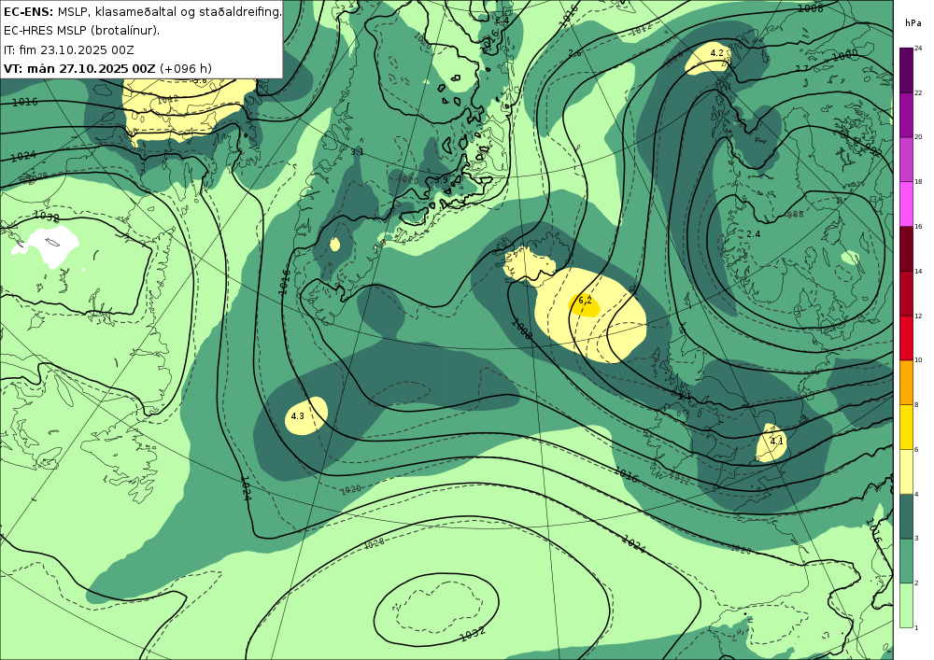Viewport: 934px width, 660px height.
Task: Click the '6.2' spread maximum value on the map
Action: pos(585,300)
